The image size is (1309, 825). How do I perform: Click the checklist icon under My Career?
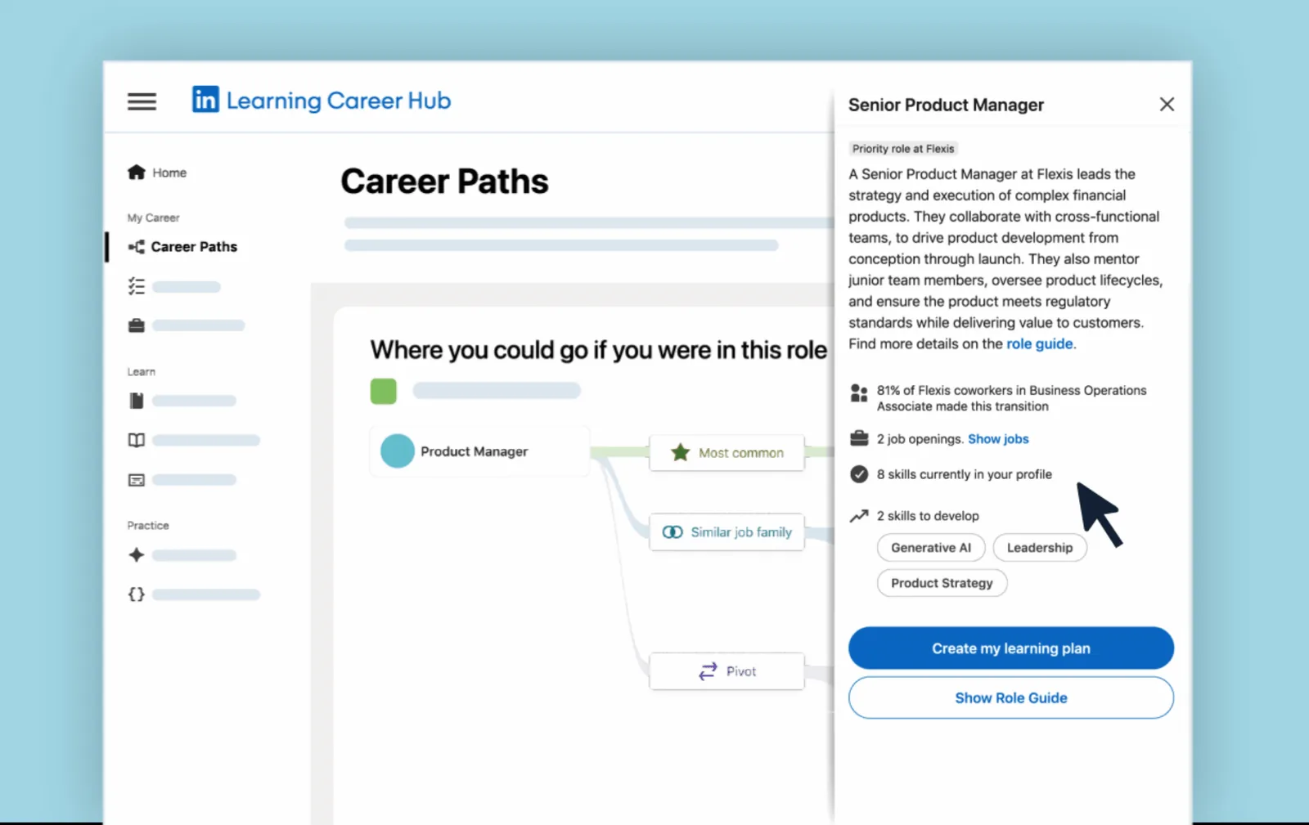[137, 286]
